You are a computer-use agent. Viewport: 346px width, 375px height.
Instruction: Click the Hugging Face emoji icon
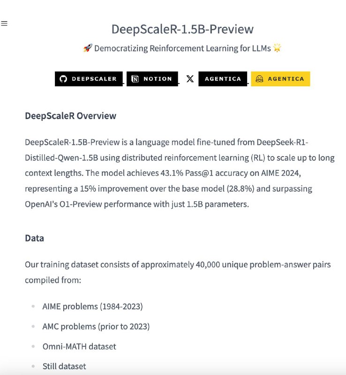click(x=259, y=79)
